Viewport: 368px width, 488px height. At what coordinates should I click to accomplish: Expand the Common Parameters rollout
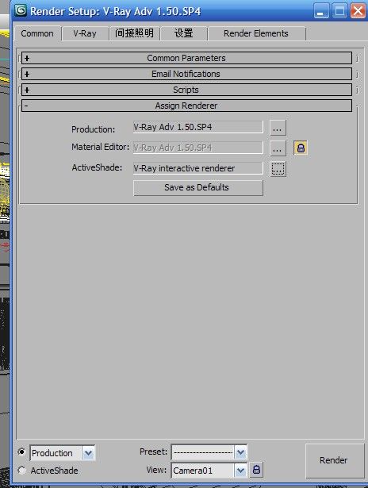[186, 58]
